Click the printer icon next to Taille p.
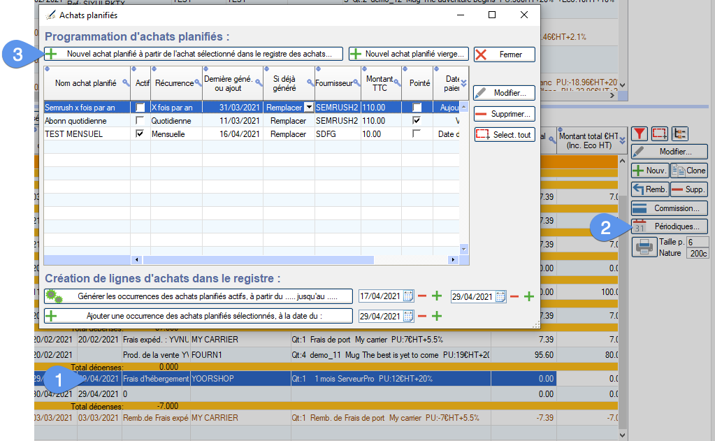Image resolution: width=715 pixels, height=441 pixels. [644, 247]
